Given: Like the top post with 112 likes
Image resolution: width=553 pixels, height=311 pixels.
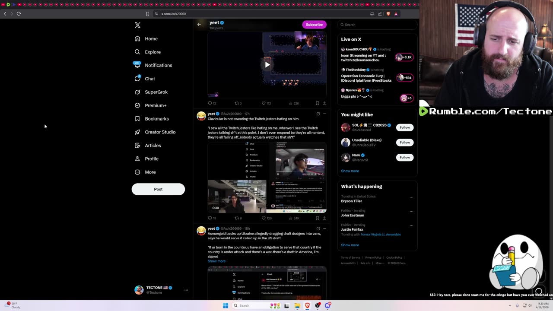Looking at the screenshot, I should pyautogui.click(x=266, y=103).
